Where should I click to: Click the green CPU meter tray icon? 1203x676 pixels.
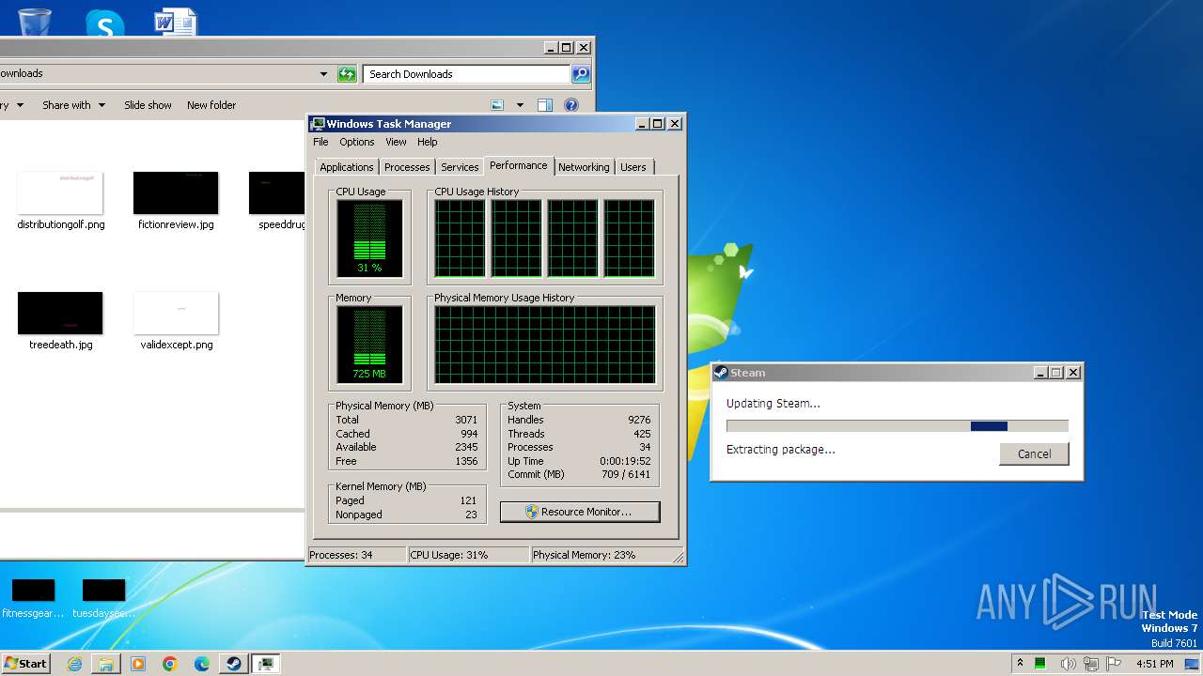pyautogui.click(x=1040, y=664)
